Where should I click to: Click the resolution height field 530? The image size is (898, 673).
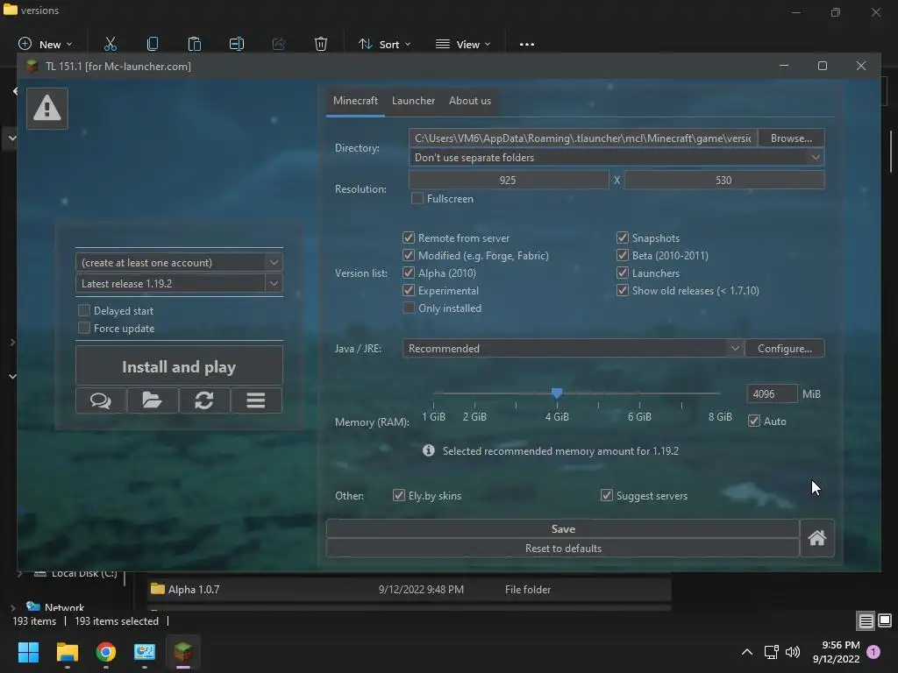click(x=723, y=181)
